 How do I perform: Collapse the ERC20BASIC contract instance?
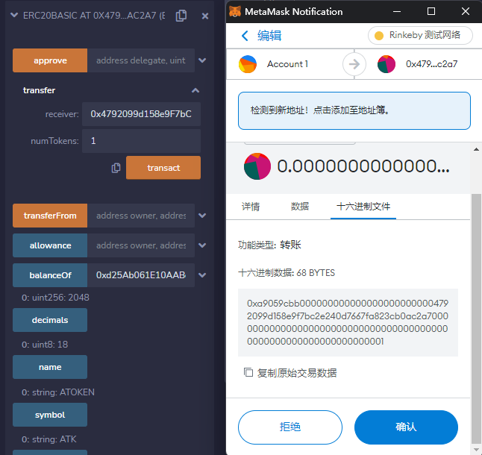click(14, 15)
